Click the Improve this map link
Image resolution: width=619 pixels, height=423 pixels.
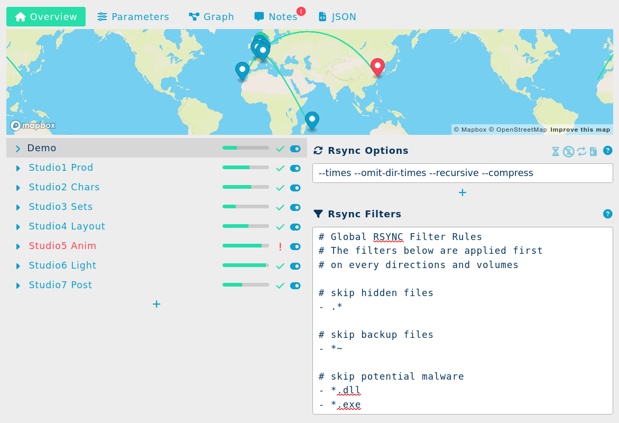pyautogui.click(x=580, y=130)
